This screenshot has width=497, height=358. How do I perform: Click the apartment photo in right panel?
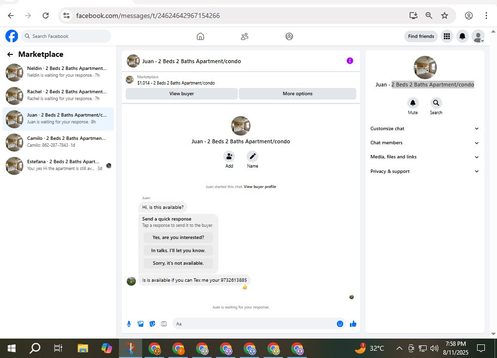click(x=425, y=68)
